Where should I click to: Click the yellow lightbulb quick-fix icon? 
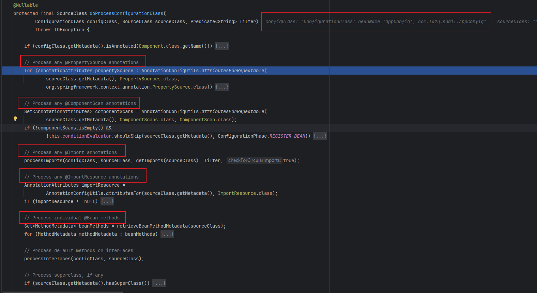[15, 119]
